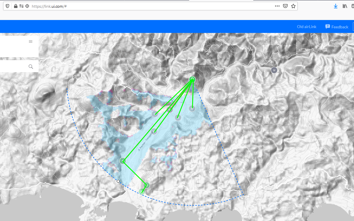Select the gray station directly below the access point
The image size is (354, 221).
point(192,108)
